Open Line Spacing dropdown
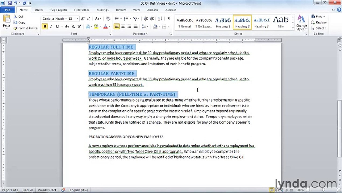This screenshot has height=193, width=342. 145,27
